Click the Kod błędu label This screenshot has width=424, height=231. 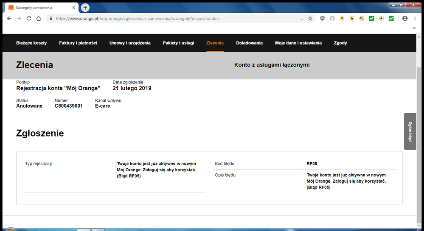[x=225, y=164]
